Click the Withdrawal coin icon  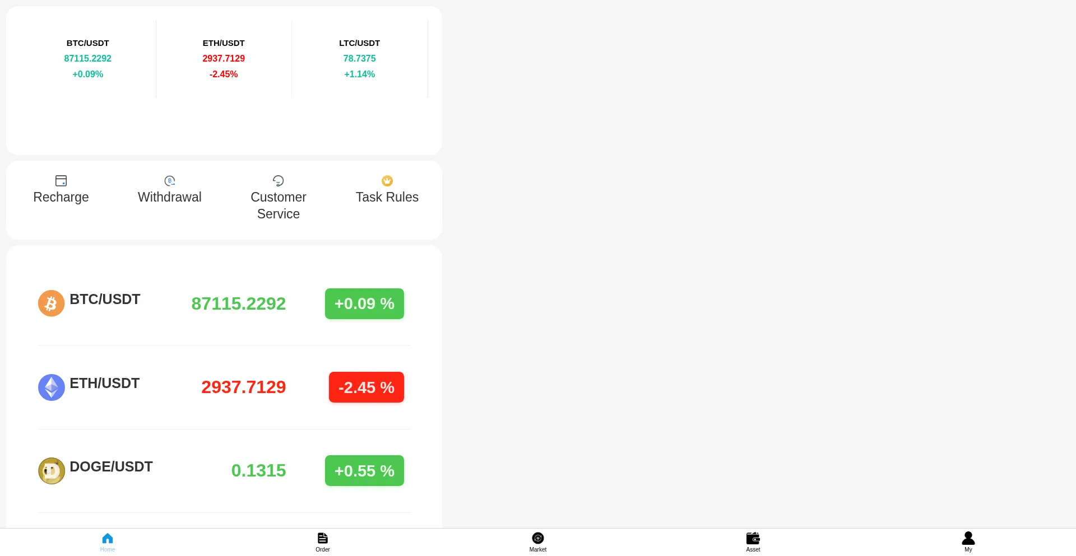[x=170, y=180]
